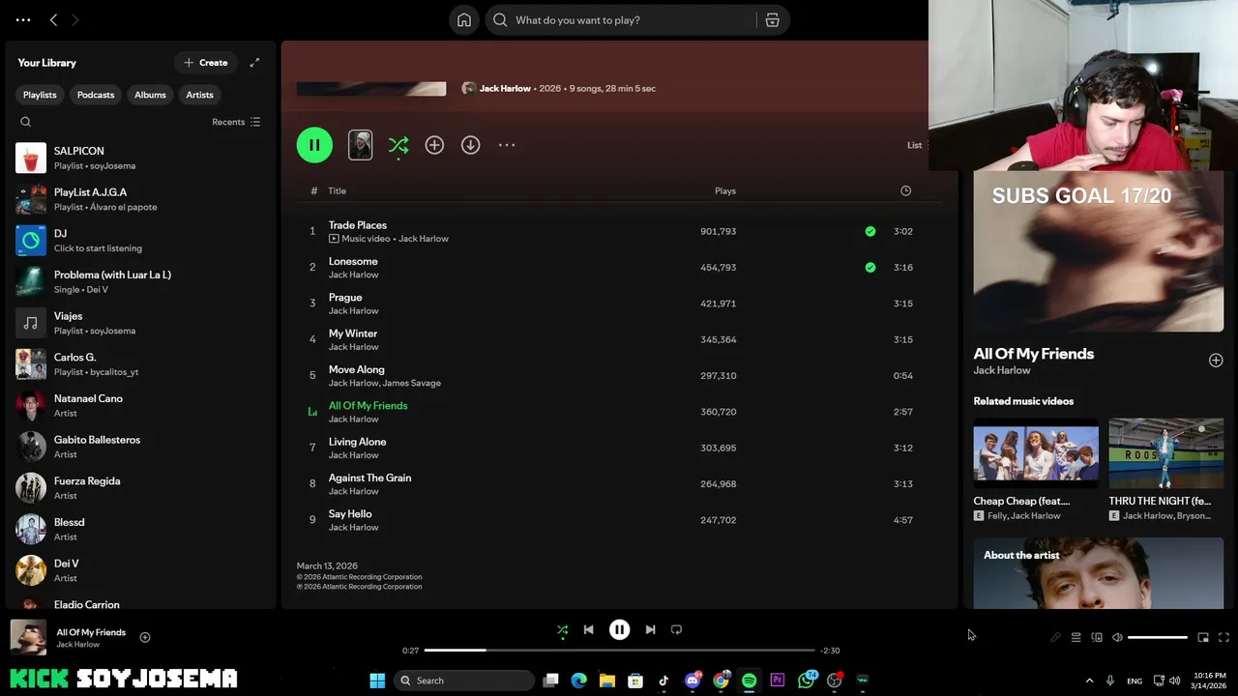Filter library by Artists

tap(199, 95)
